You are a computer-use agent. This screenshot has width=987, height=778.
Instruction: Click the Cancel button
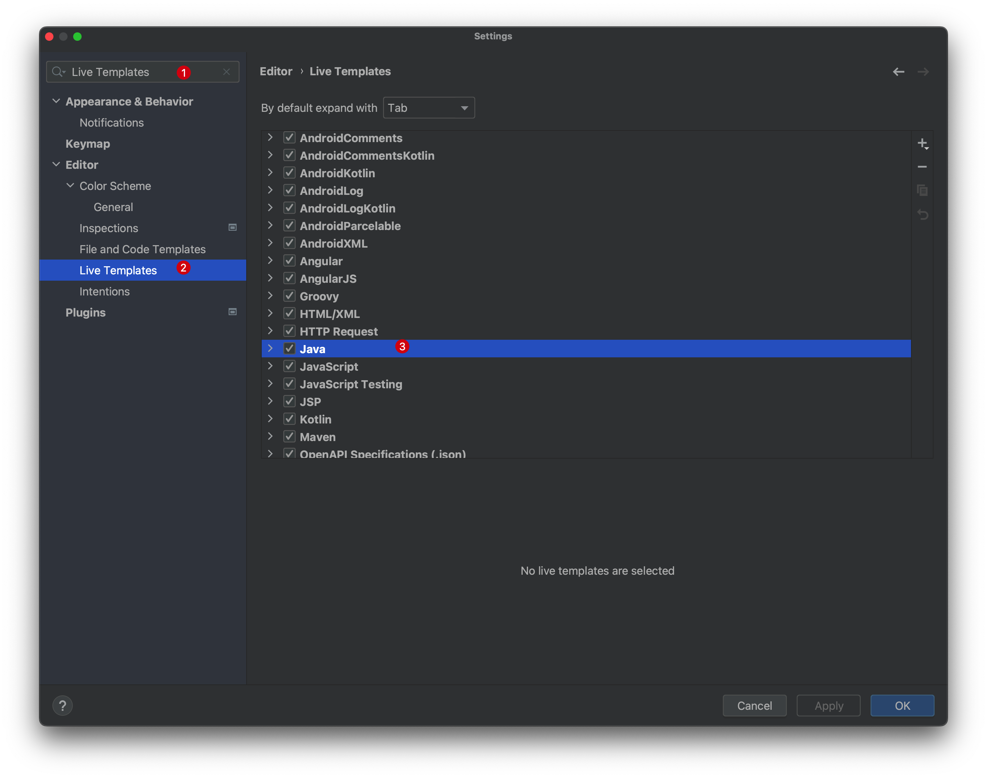(x=754, y=706)
